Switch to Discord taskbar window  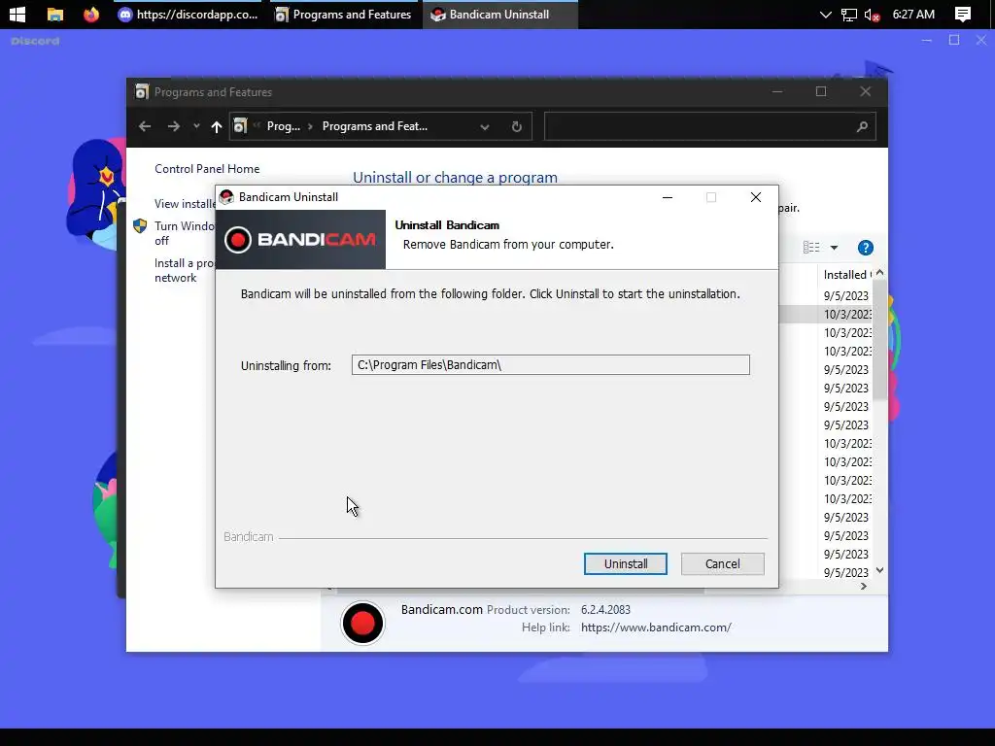(x=188, y=14)
